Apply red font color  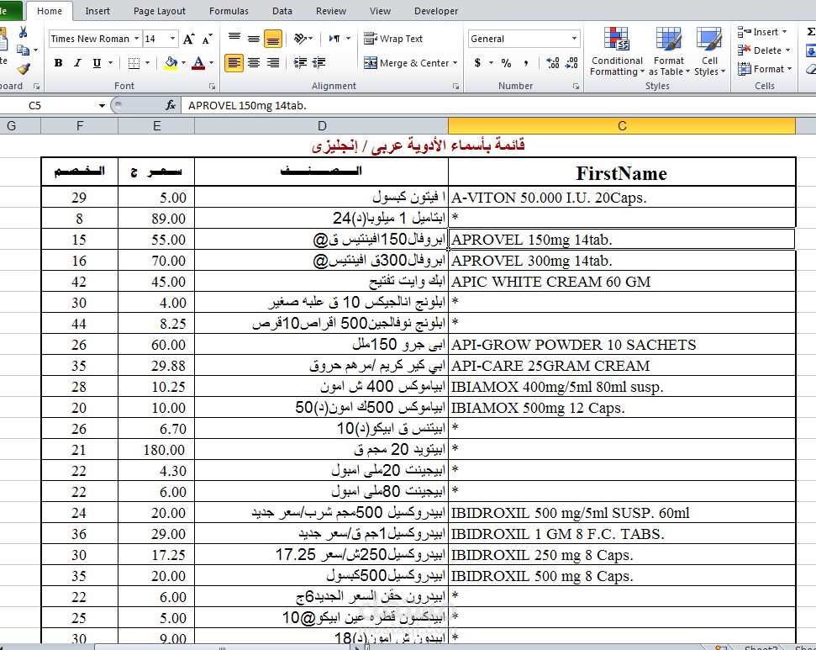pos(198,63)
